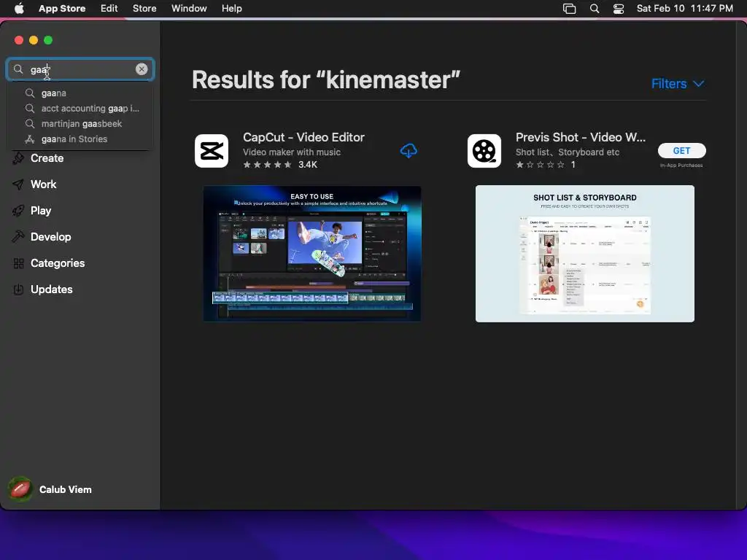
Task: Minimize the App Store window
Action: (x=34, y=40)
